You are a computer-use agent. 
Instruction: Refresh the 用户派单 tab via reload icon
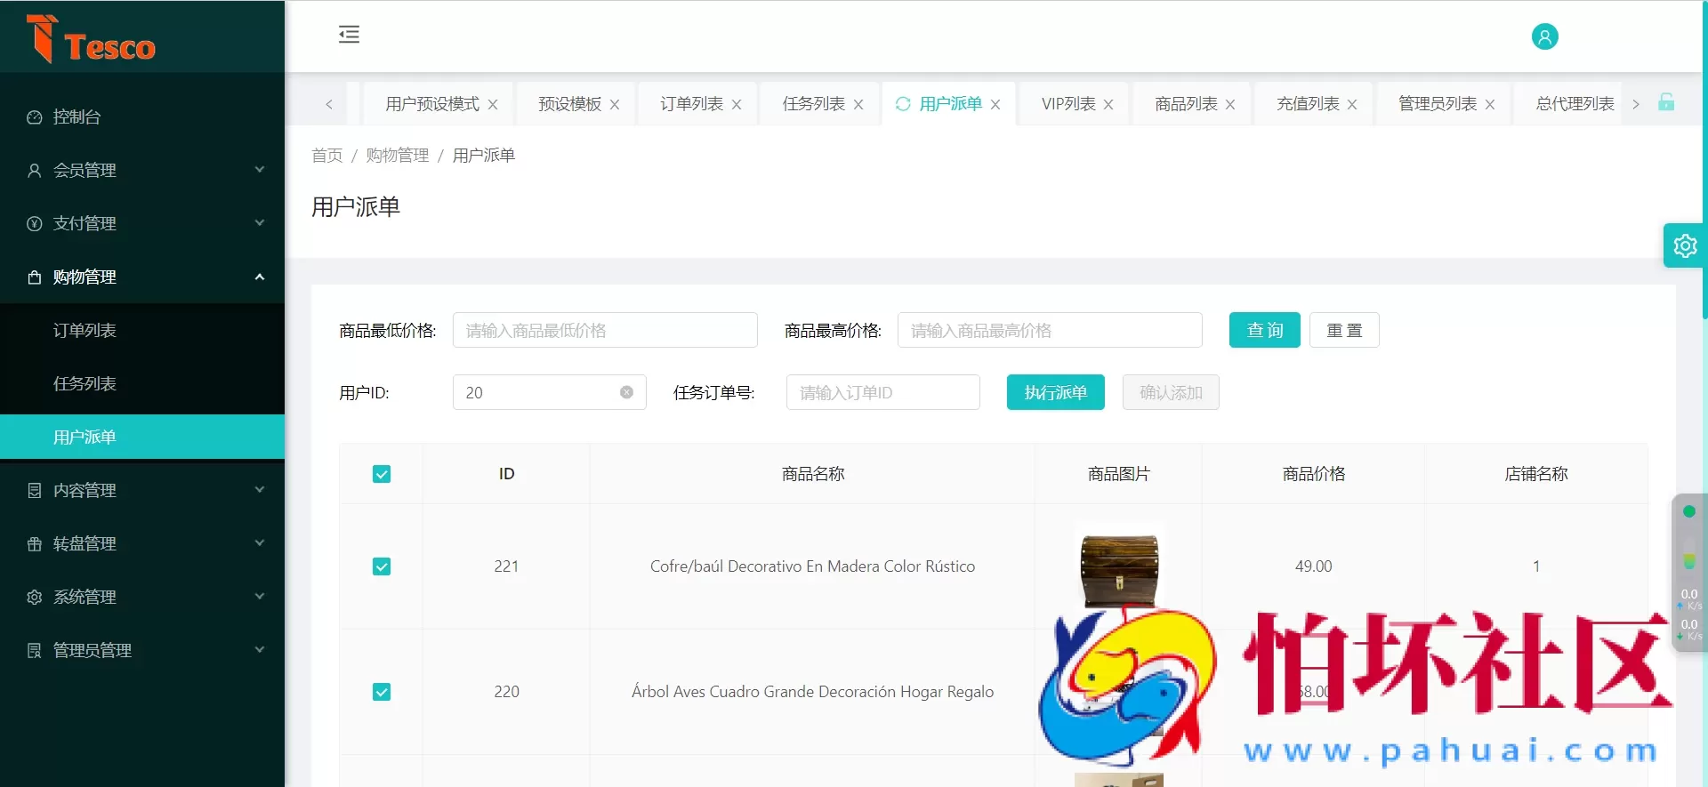[903, 104]
